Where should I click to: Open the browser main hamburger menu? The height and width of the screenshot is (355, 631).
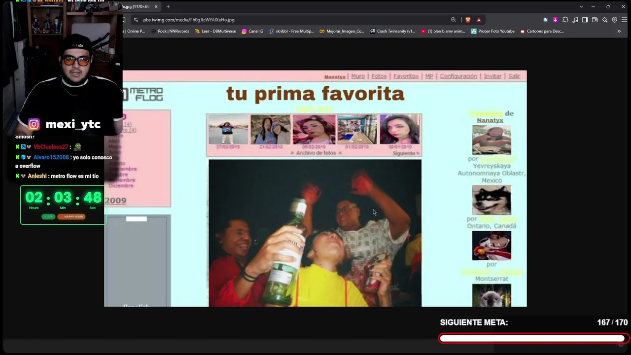coord(624,20)
